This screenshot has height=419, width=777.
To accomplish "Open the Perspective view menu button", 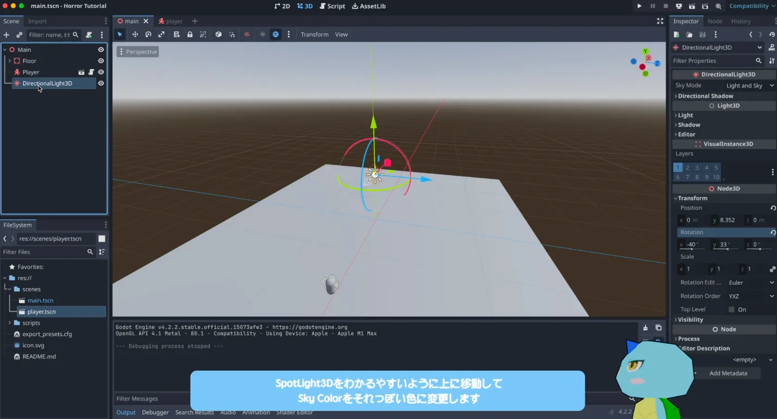I will tap(138, 52).
